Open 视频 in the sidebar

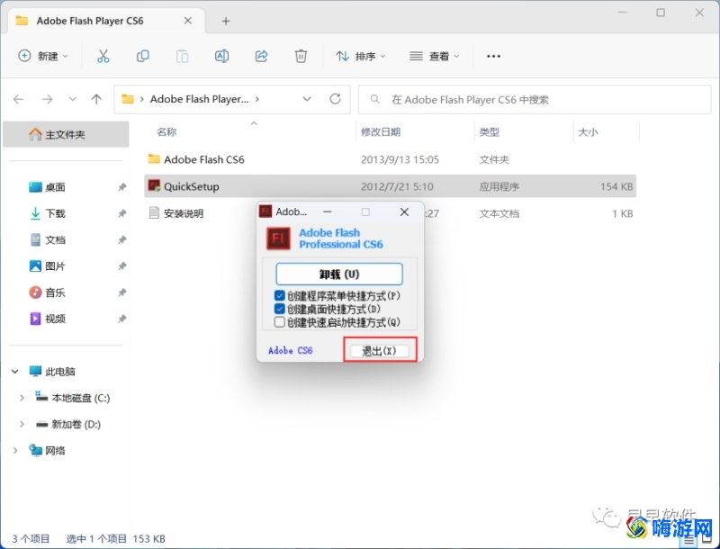pos(55,319)
